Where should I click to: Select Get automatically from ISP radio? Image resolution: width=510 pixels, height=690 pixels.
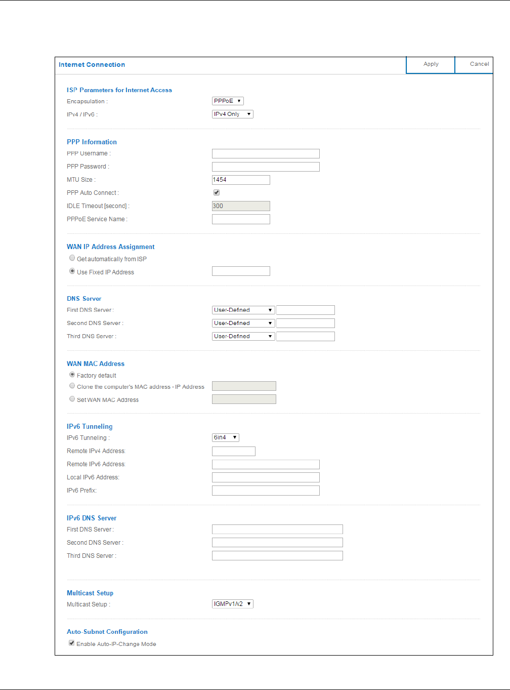click(72, 258)
